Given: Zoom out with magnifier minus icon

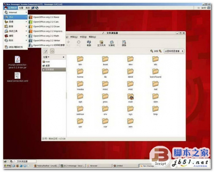Looking at the screenshot, I should click(152, 51).
